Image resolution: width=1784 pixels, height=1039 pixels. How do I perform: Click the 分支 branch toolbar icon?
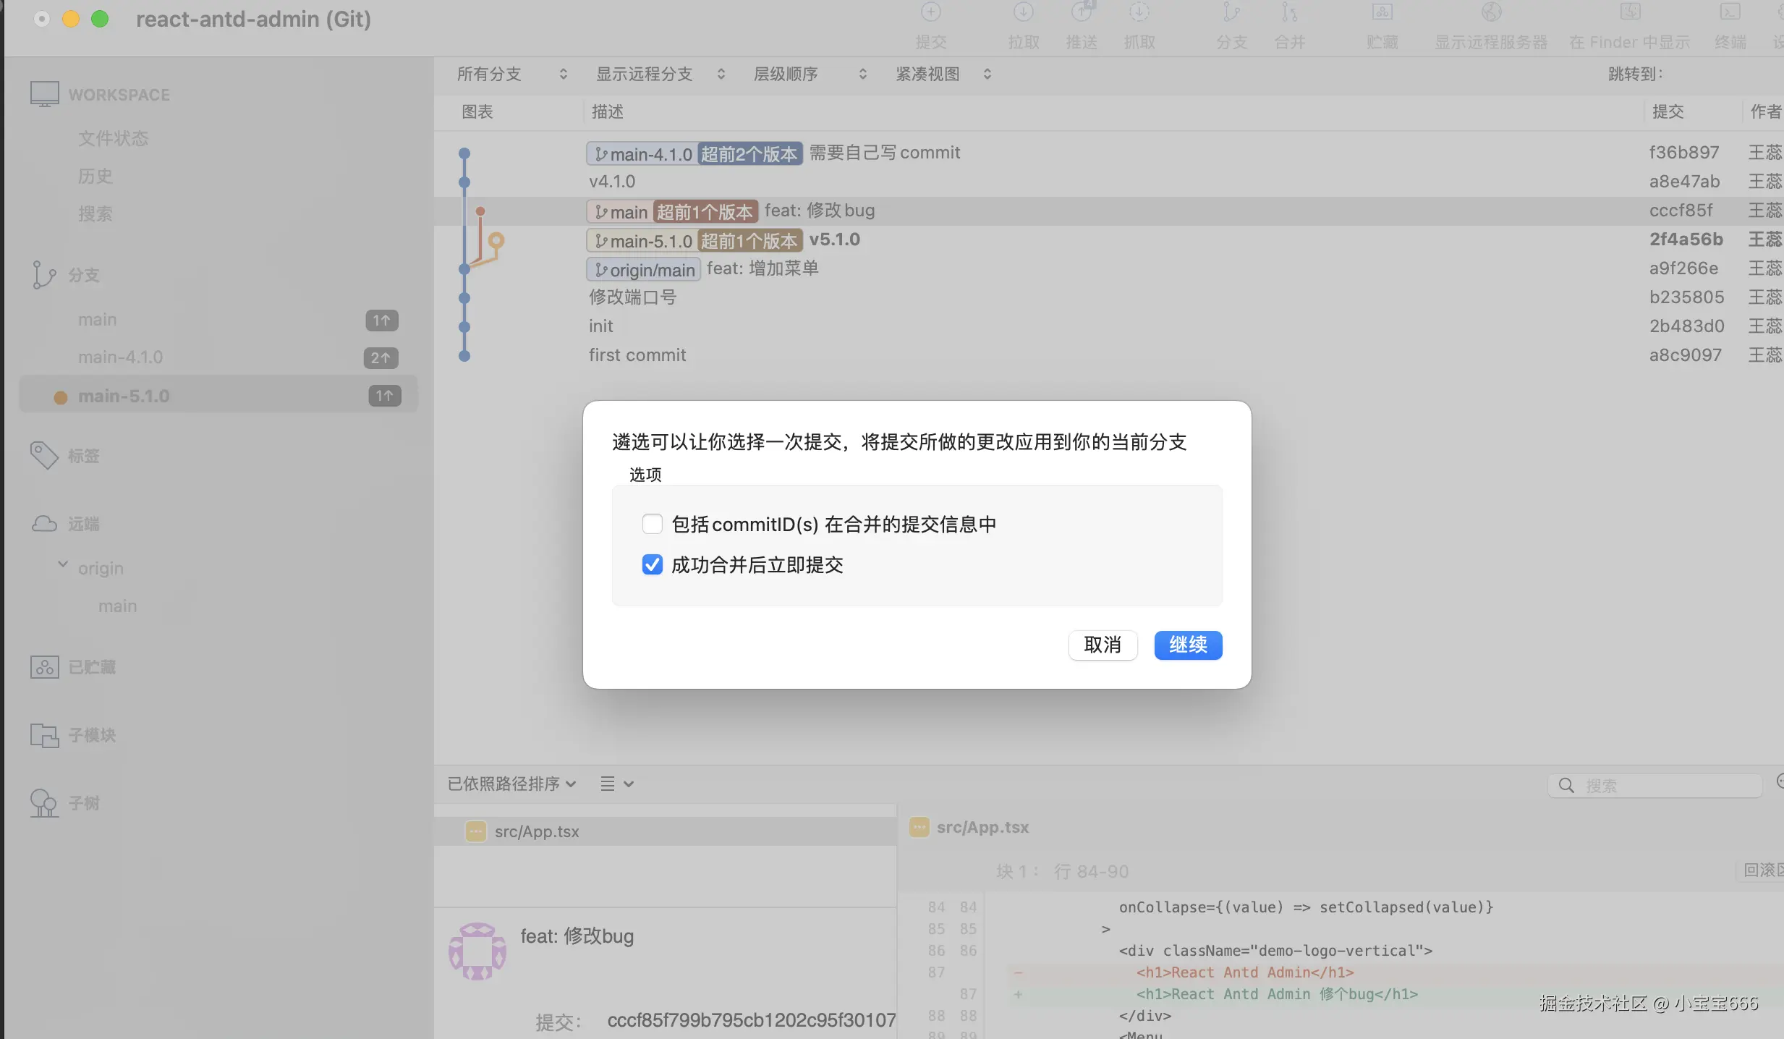coord(1231,12)
